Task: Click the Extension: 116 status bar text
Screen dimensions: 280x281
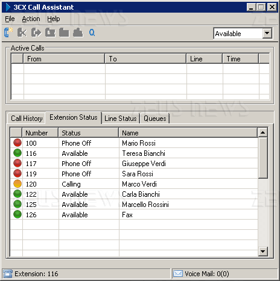Action: pyautogui.click(x=36, y=274)
